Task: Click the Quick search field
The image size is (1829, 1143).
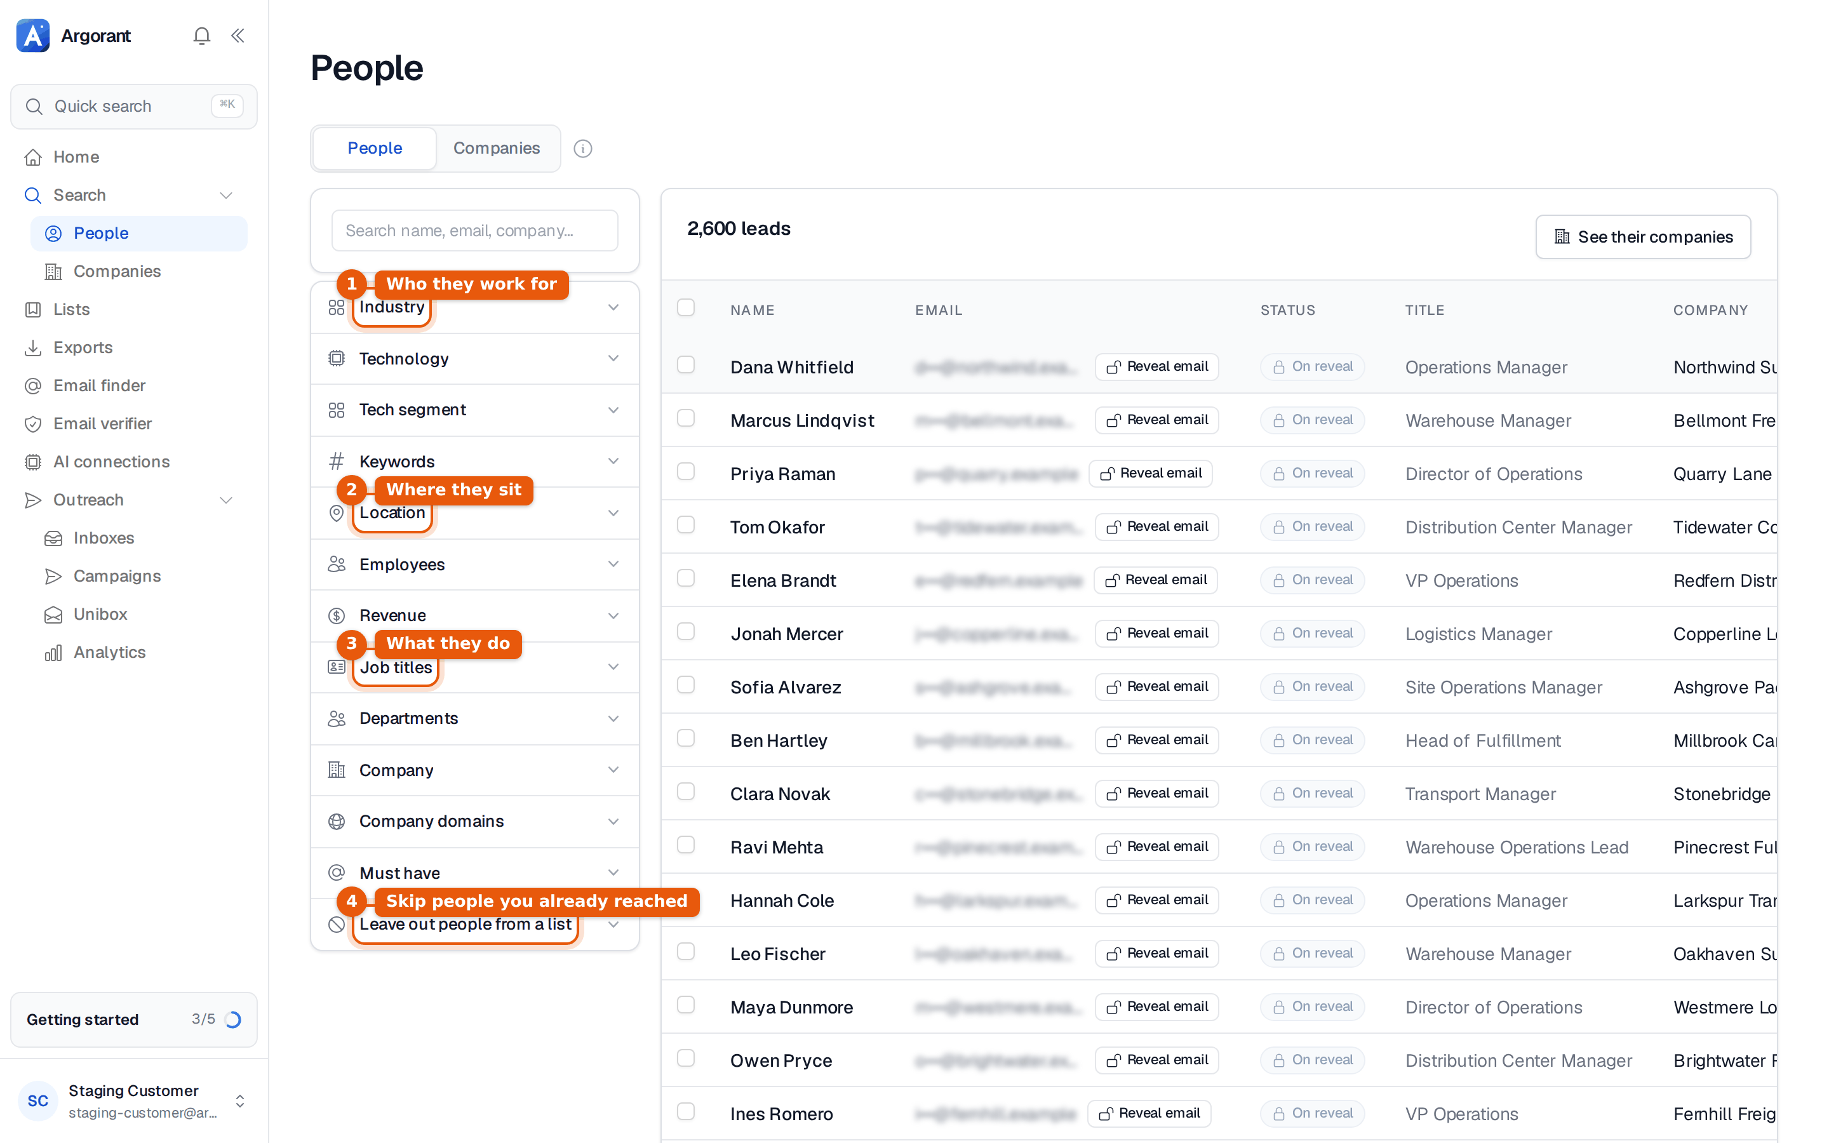Action: tap(134, 107)
